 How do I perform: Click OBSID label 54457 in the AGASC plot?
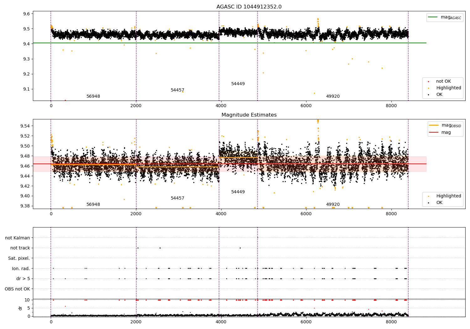pyautogui.click(x=177, y=90)
